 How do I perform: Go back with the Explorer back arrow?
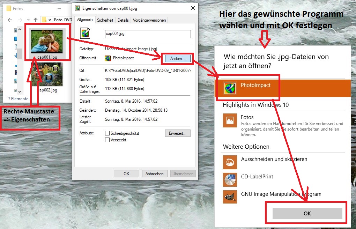10,20
